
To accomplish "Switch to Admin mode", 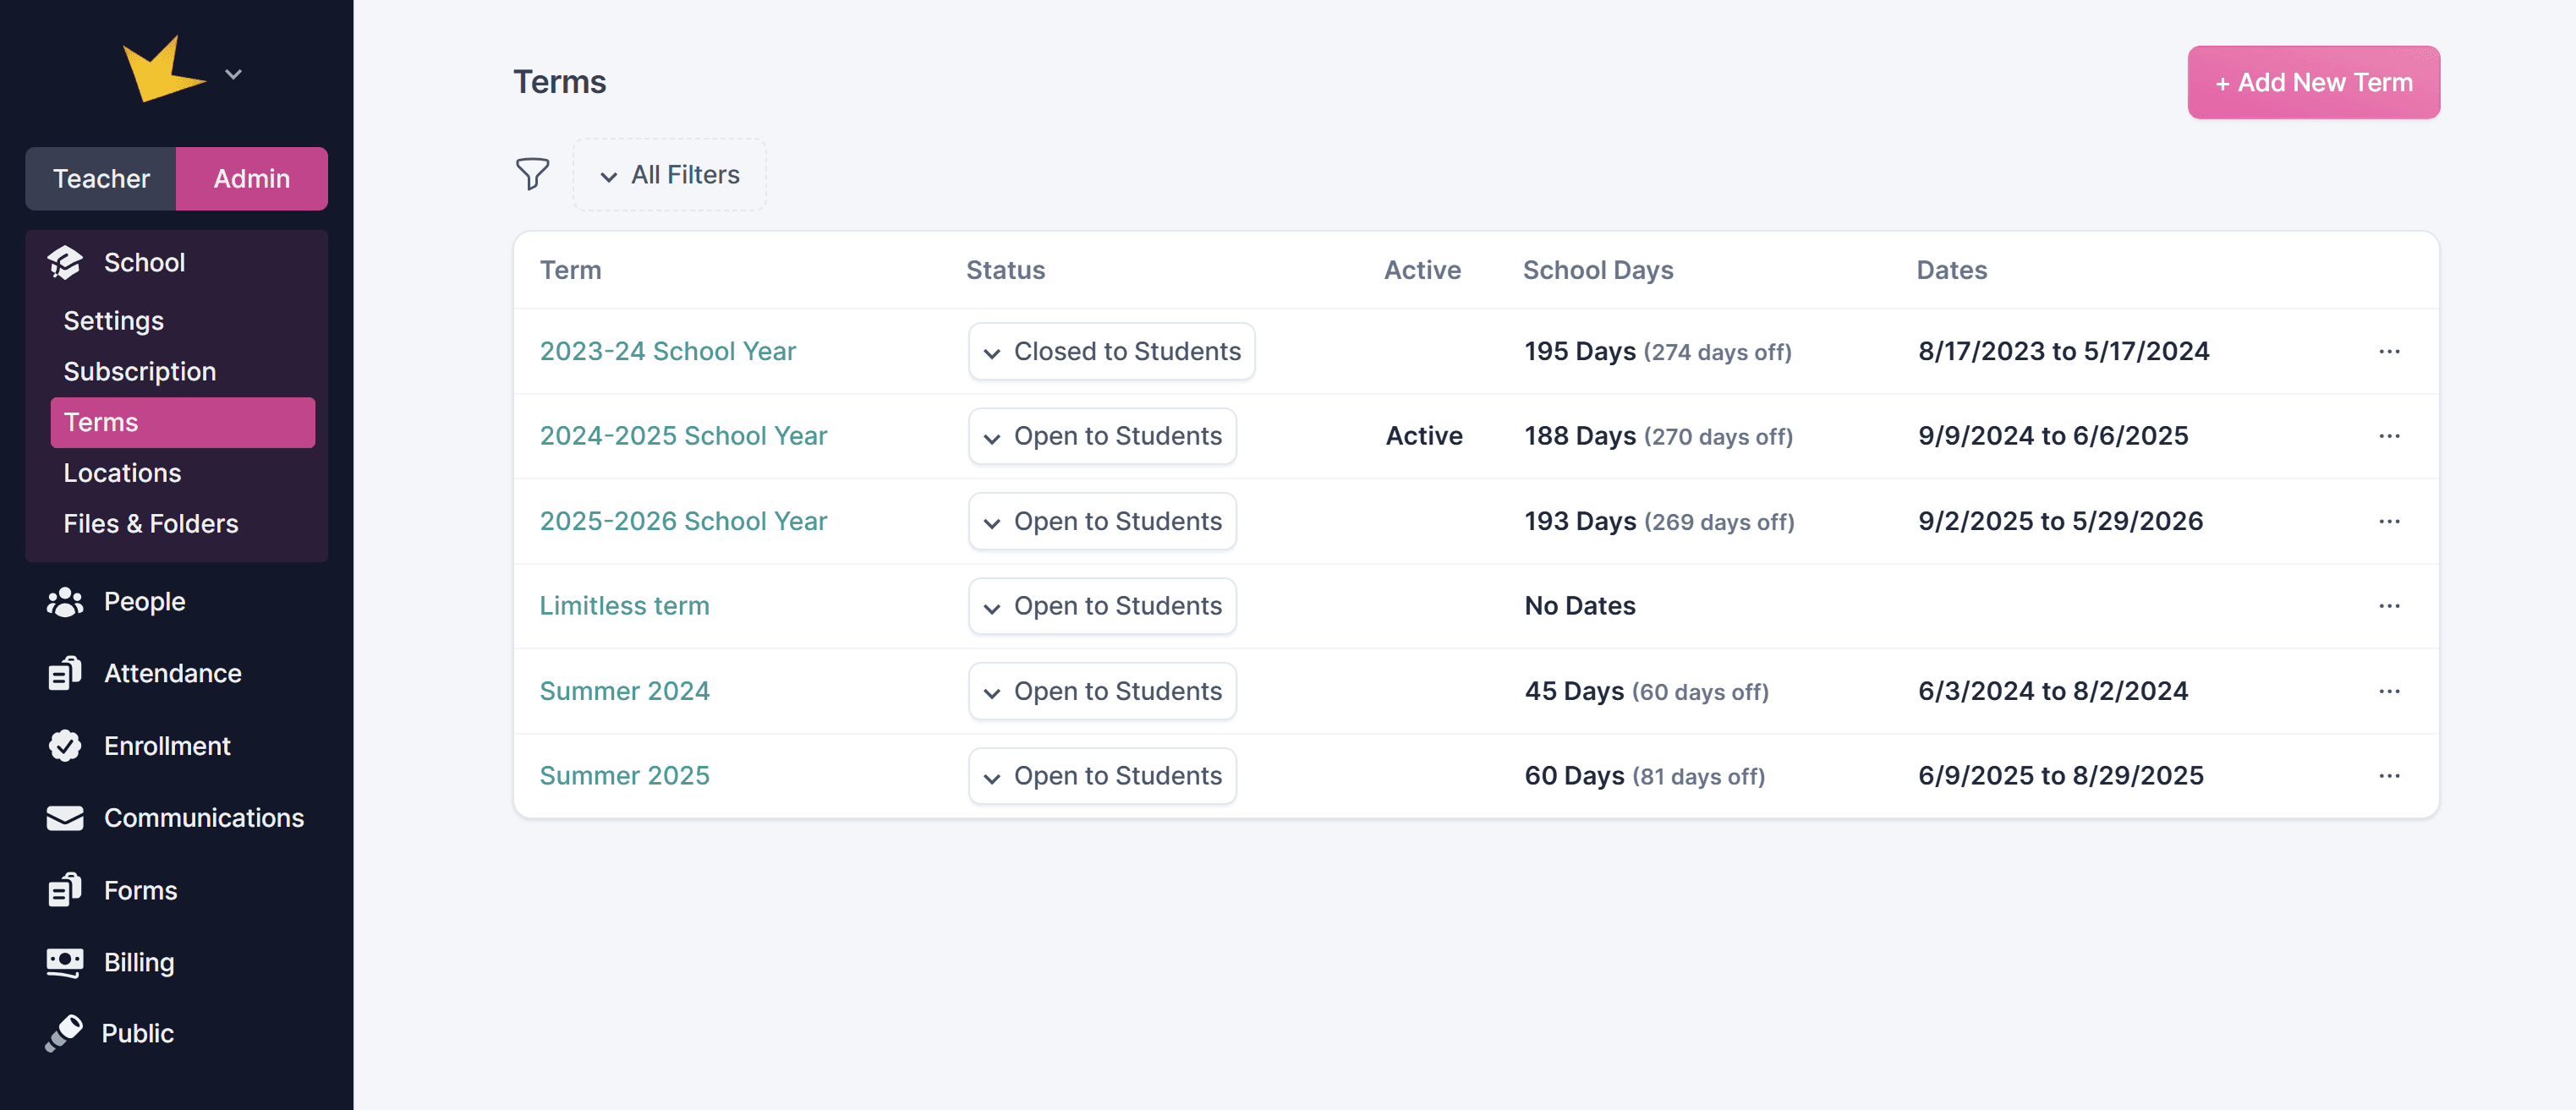I will pos(252,179).
